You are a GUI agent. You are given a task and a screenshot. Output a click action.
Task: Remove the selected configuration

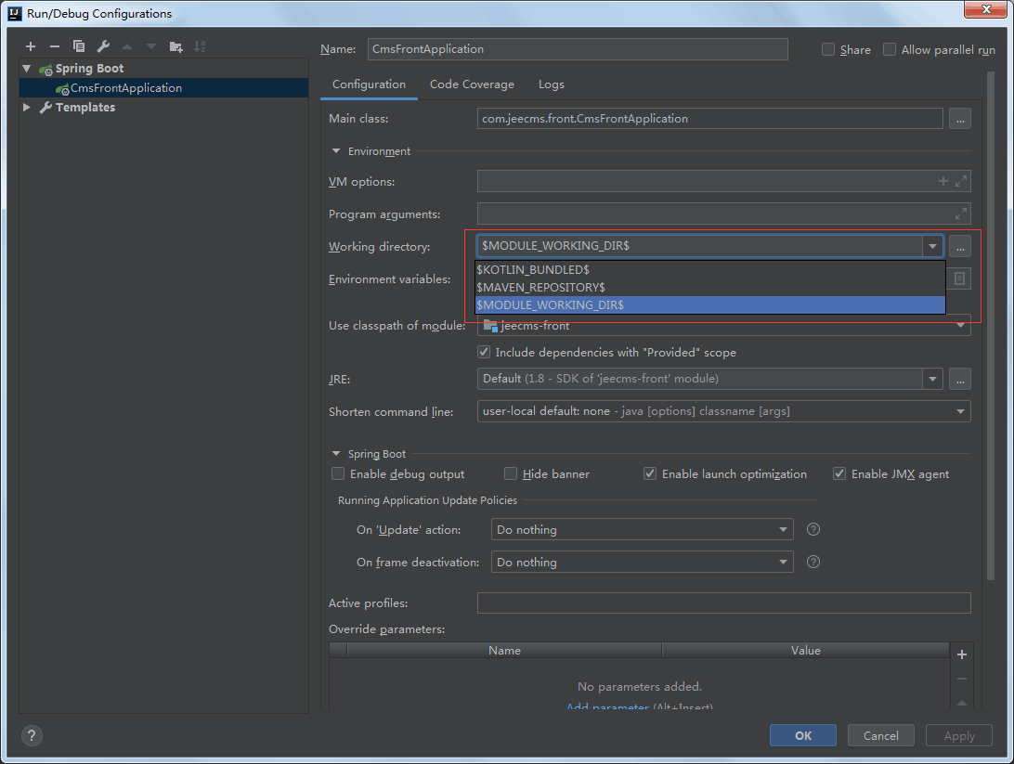tap(55, 46)
